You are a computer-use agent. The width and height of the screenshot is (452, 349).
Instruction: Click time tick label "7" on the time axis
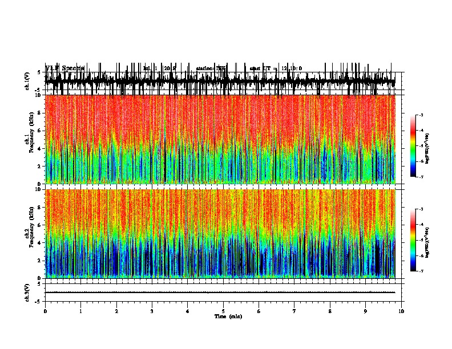coord(294,311)
